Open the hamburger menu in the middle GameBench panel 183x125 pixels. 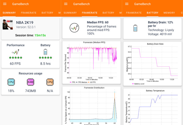(x=66, y=4)
